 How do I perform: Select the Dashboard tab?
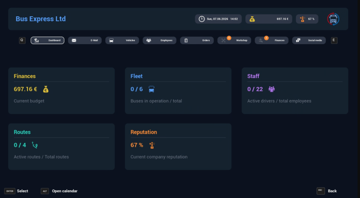[x=48, y=41]
